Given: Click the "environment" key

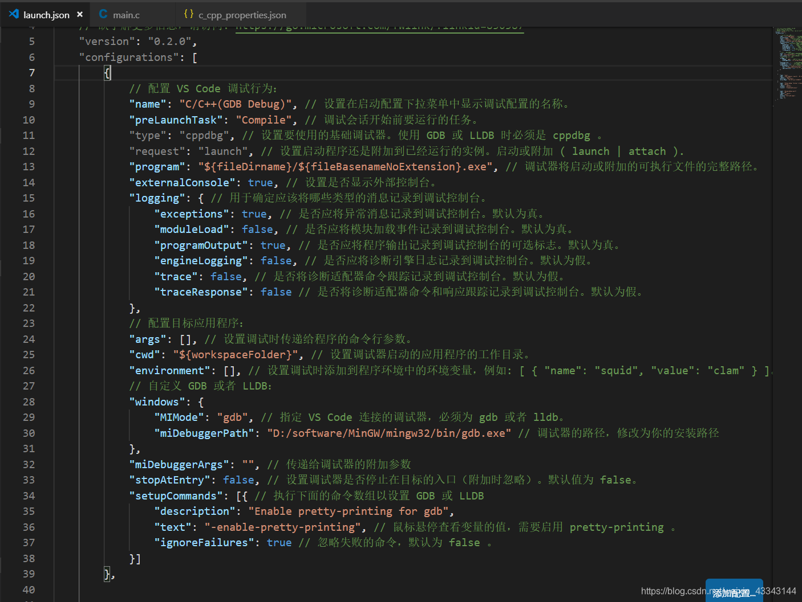Looking at the screenshot, I should tap(169, 371).
